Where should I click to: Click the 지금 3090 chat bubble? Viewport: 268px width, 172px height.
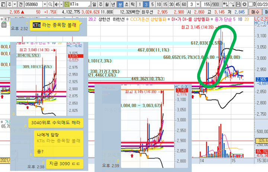click(65, 164)
